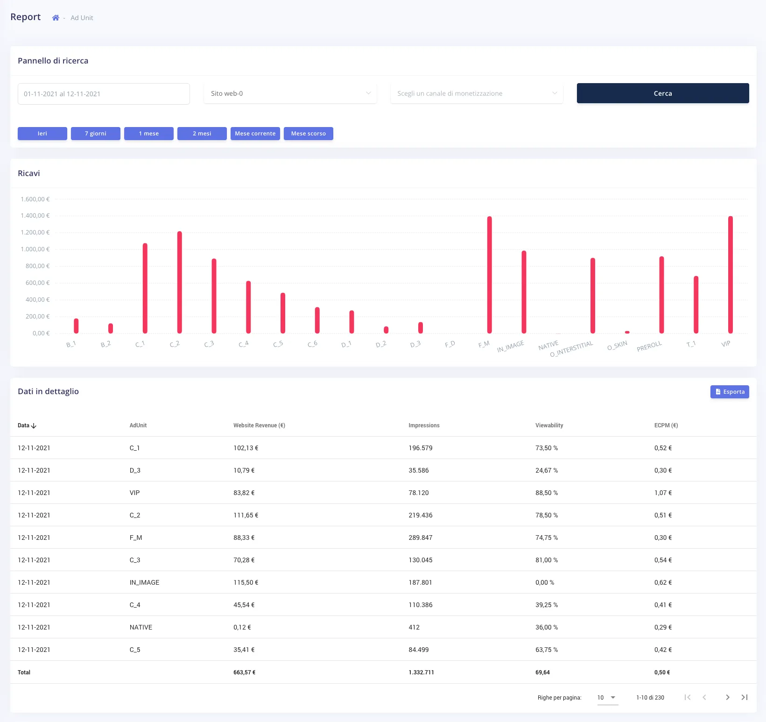Screen dimensions: 766x722
Task: Click the F_M bar in chart
Action: (x=490, y=275)
